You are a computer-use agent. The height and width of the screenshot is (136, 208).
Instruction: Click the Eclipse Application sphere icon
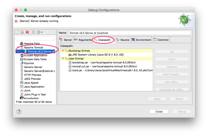point(22,55)
